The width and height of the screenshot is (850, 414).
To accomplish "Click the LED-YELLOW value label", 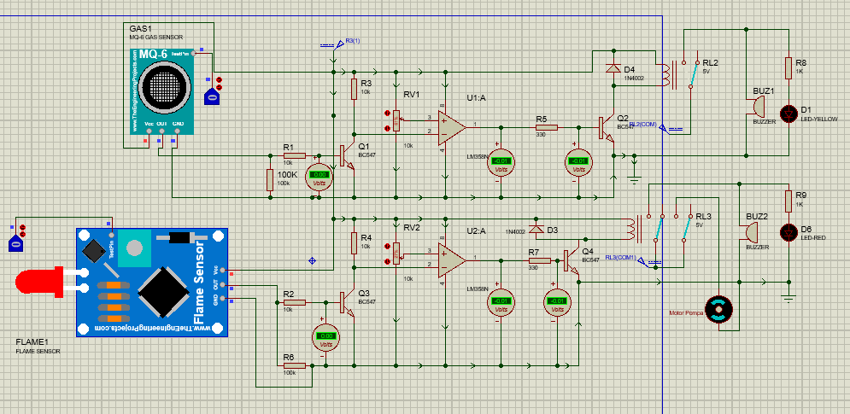I will pyautogui.click(x=819, y=120).
